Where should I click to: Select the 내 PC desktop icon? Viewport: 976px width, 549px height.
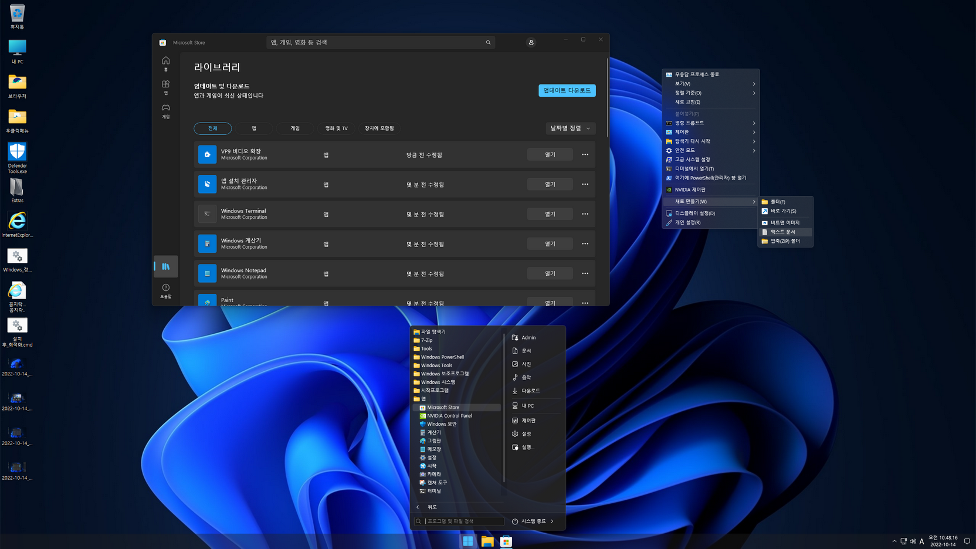coord(17,51)
